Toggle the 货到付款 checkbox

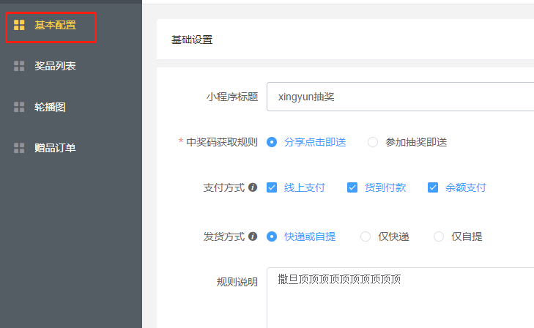tap(352, 187)
